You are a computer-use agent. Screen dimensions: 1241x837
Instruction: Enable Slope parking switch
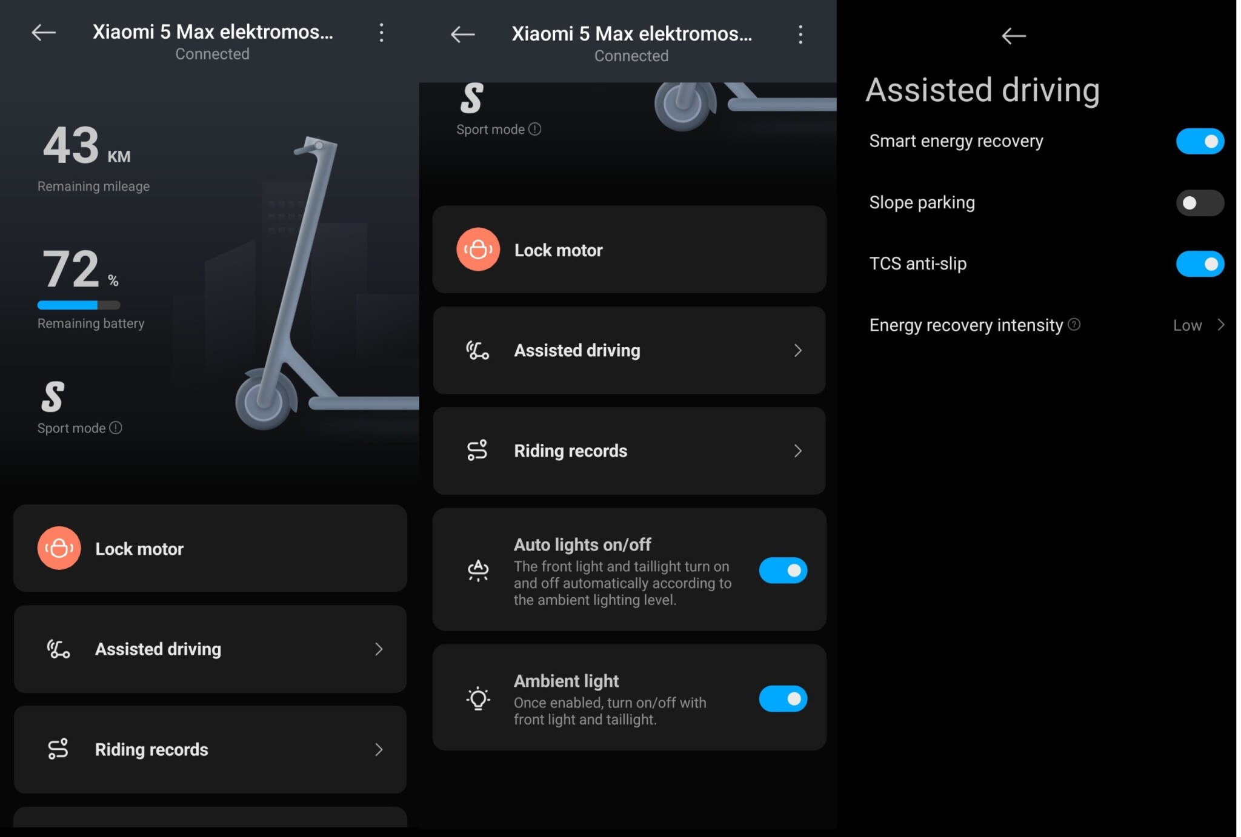pyautogui.click(x=1200, y=203)
